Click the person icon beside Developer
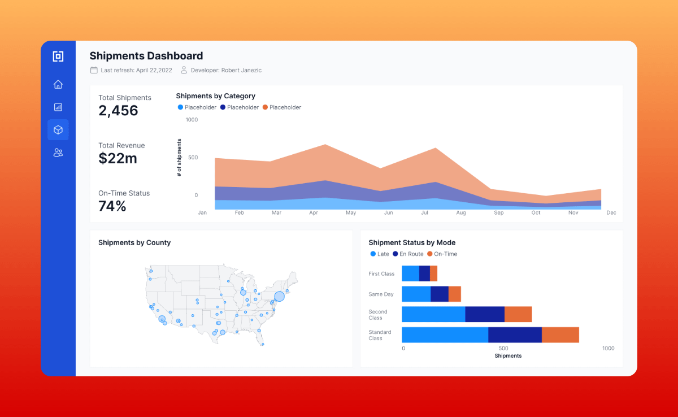This screenshot has width=678, height=417. 184,71
